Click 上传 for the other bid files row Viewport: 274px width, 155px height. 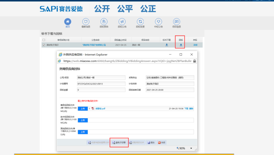pyautogui.click(x=83, y=132)
